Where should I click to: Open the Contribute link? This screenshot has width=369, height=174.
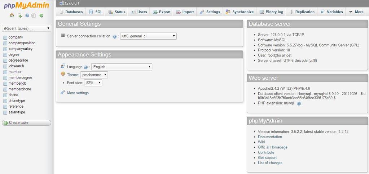[x=266, y=152]
